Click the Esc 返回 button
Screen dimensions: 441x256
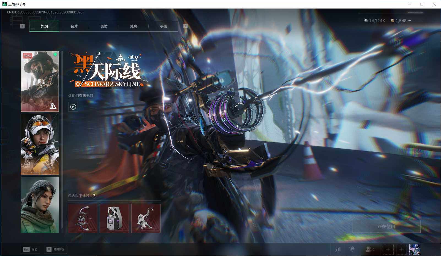30,249
